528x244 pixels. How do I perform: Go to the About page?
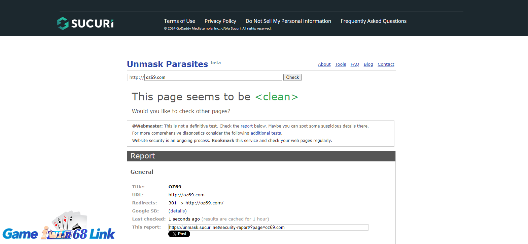(324, 64)
